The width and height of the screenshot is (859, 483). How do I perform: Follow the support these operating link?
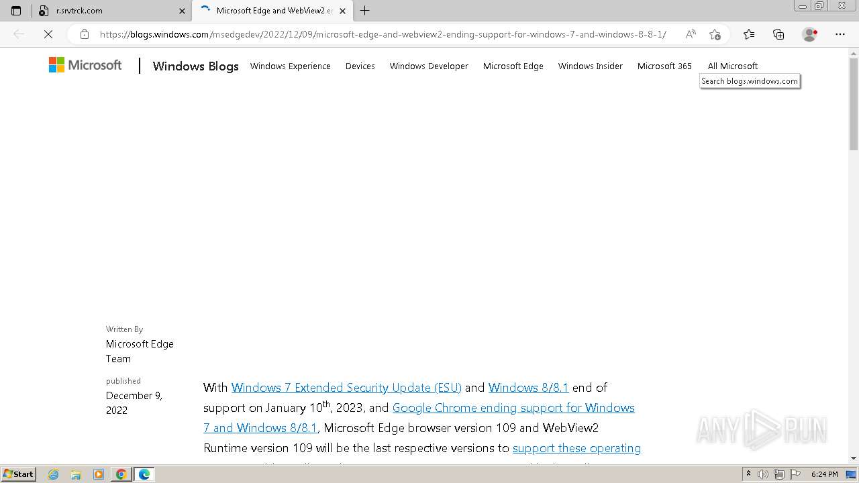tap(576, 448)
